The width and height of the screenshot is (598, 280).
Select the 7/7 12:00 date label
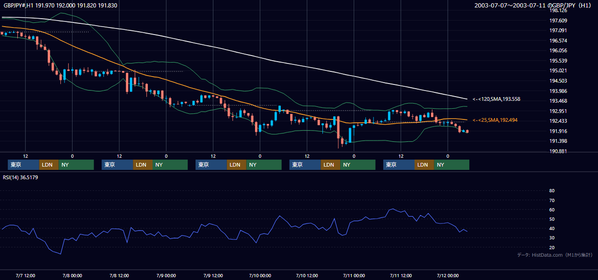[x=25, y=275]
